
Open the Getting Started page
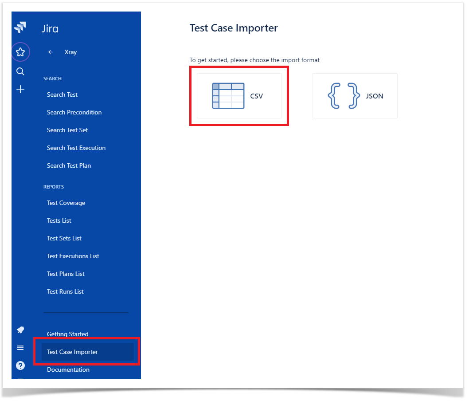tap(67, 334)
